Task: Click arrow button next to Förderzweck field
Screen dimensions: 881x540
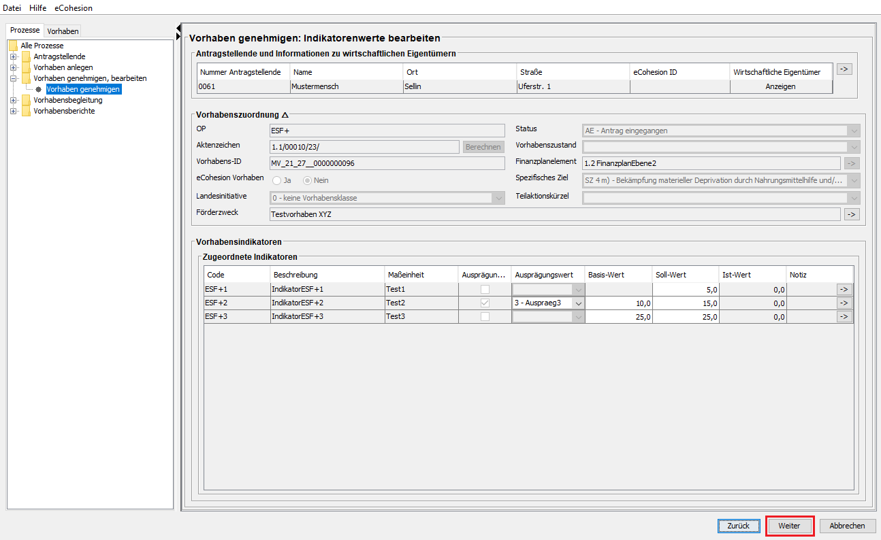Action: coord(851,214)
